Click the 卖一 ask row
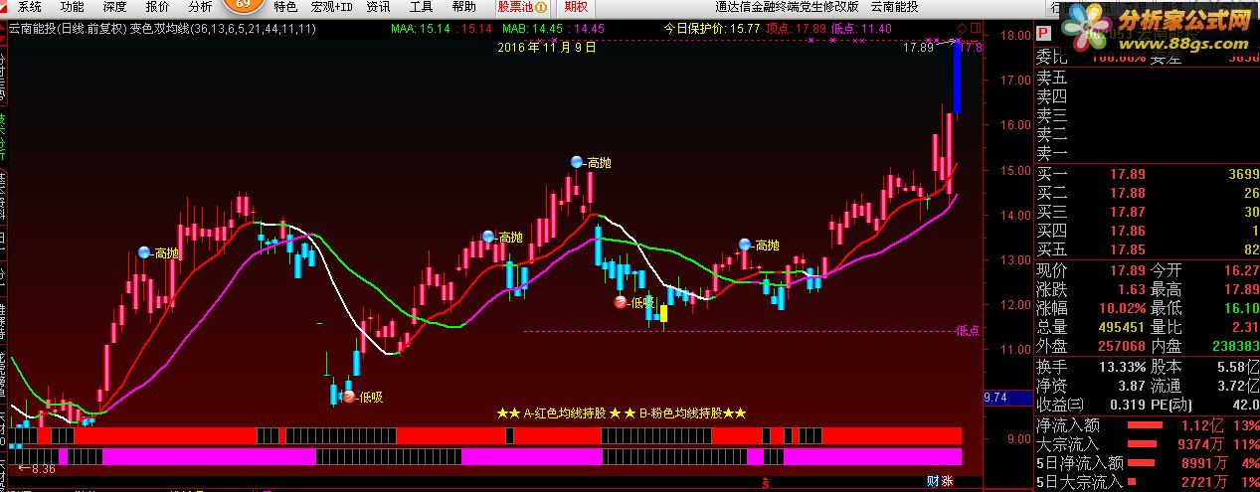This screenshot has height=492, width=1260. 1148,153
